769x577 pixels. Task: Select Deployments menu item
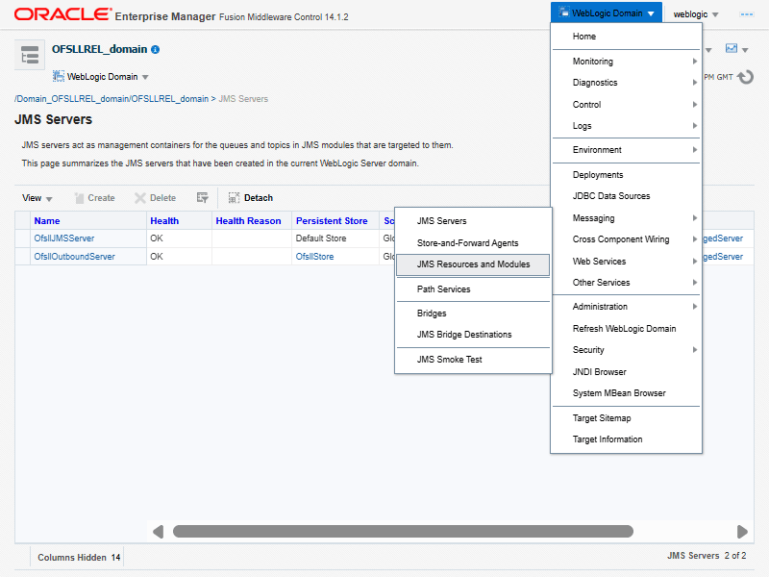[627, 175]
